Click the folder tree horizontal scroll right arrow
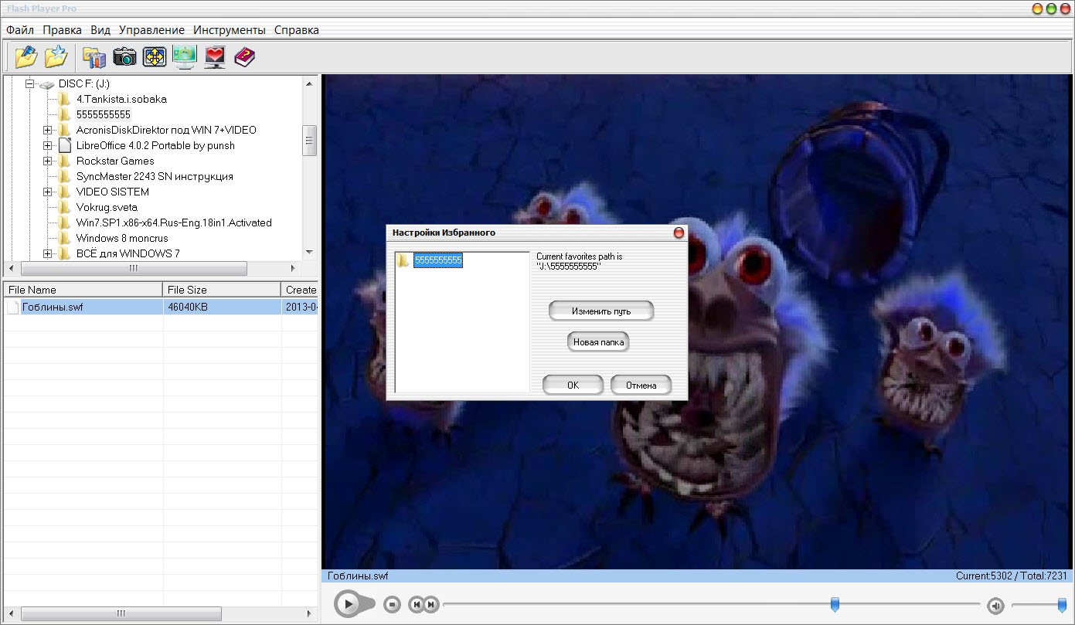1075x625 pixels. 293,268
